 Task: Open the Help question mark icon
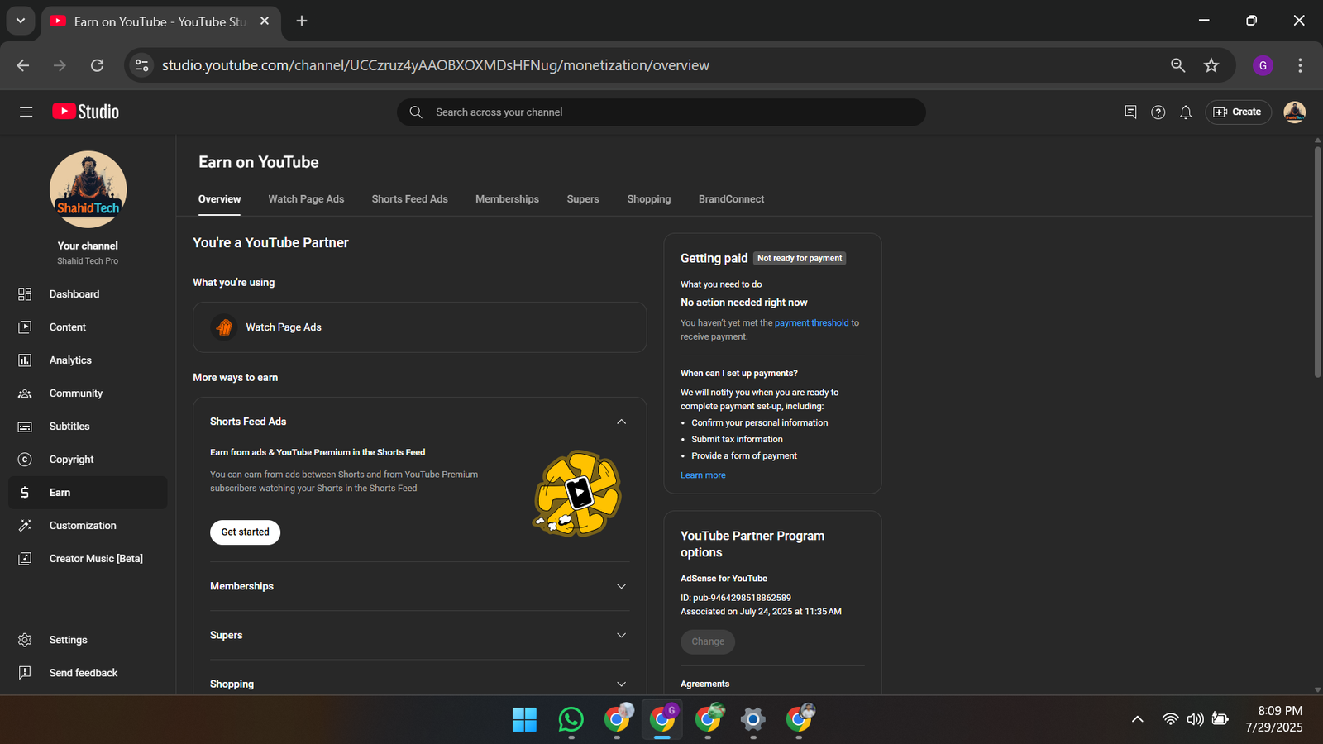click(1158, 112)
